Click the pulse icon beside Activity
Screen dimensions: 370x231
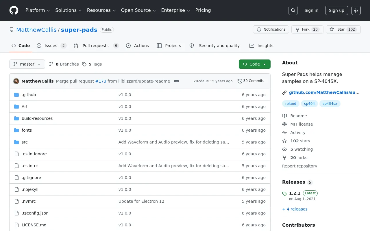(x=284, y=133)
